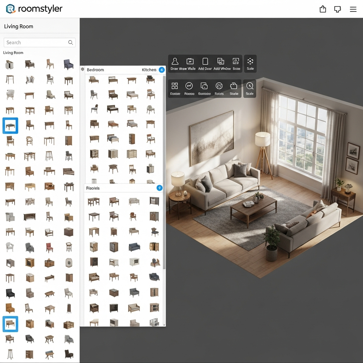
Task: Click the four-squares grid icon in the toolbar
Action: tap(174, 86)
